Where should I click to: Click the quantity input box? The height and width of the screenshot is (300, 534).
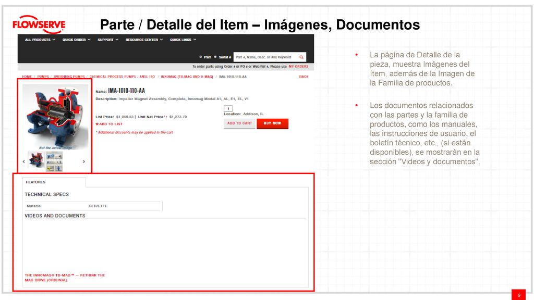228,108
